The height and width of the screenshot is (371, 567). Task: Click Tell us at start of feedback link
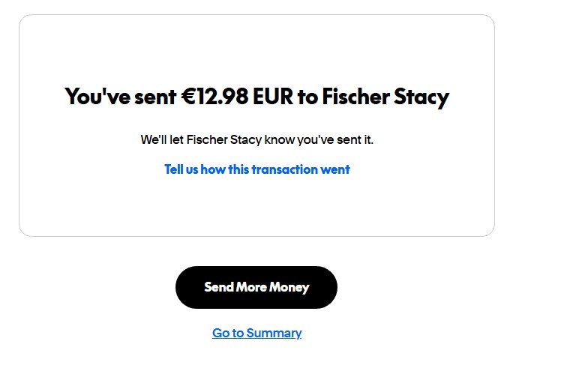(181, 169)
